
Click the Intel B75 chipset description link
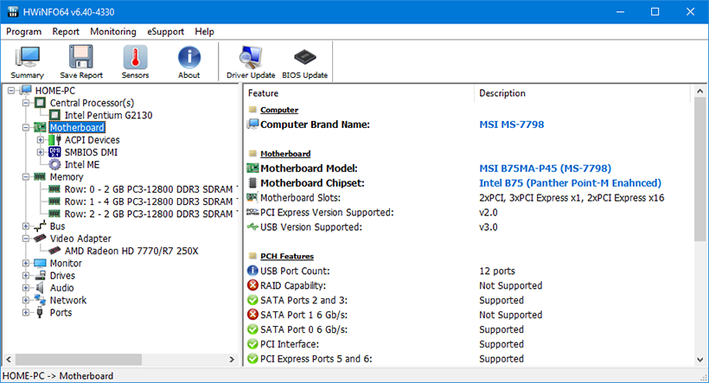tap(570, 183)
